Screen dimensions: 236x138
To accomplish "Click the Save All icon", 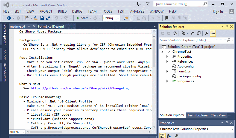I will [x=48, y=18].
